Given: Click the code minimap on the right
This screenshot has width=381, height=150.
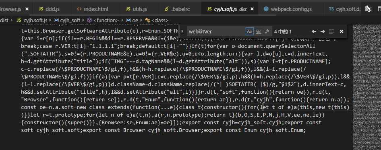Looking at the screenshot, I should [x=367, y=87].
